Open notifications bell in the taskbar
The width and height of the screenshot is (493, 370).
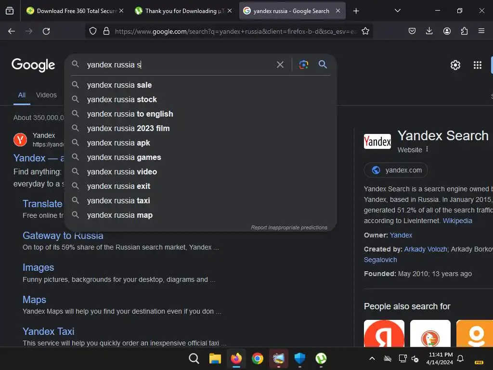460,358
